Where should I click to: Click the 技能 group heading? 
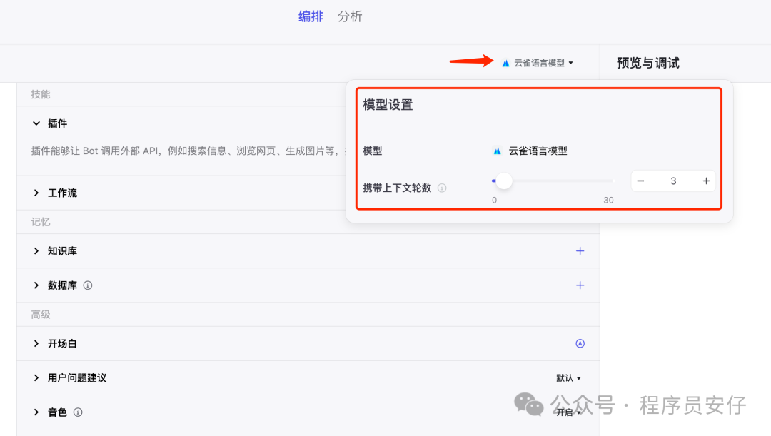41,94
